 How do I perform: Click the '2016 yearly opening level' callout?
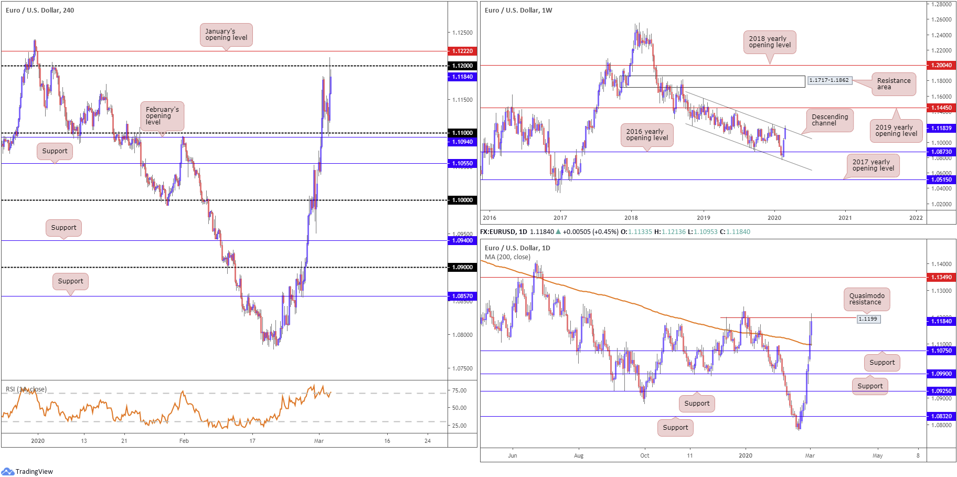647,135
